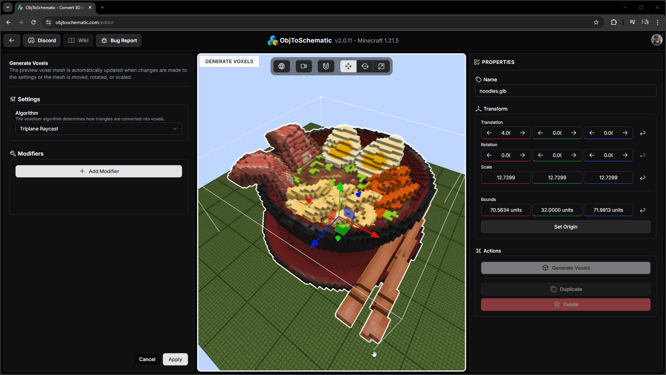Click the camera icon in viewport toolbar
Screen dimensions: 666x375
pyautogui.click(x=304, y=66)
